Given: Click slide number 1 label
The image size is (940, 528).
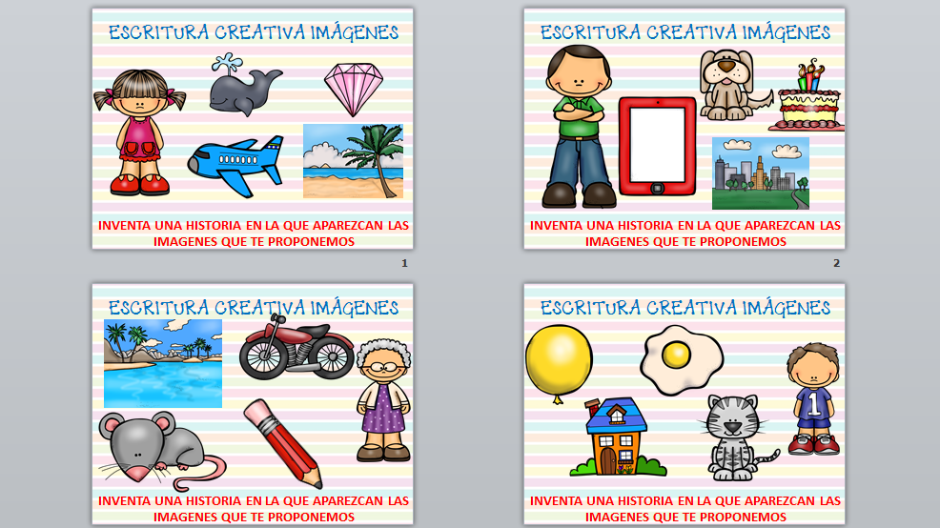Looking at the screenshot, I should tap(404, 263).
